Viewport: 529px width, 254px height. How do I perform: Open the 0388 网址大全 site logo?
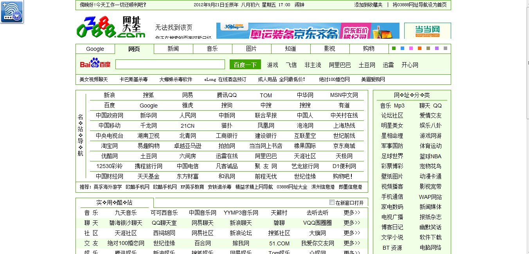111,27
